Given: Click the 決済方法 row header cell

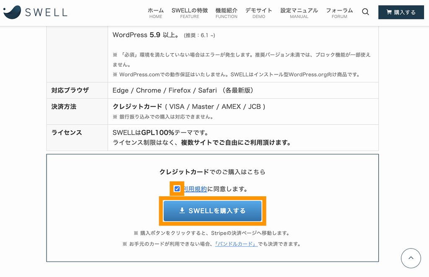Looking at the screenshot, I should (x=77, y=111).
